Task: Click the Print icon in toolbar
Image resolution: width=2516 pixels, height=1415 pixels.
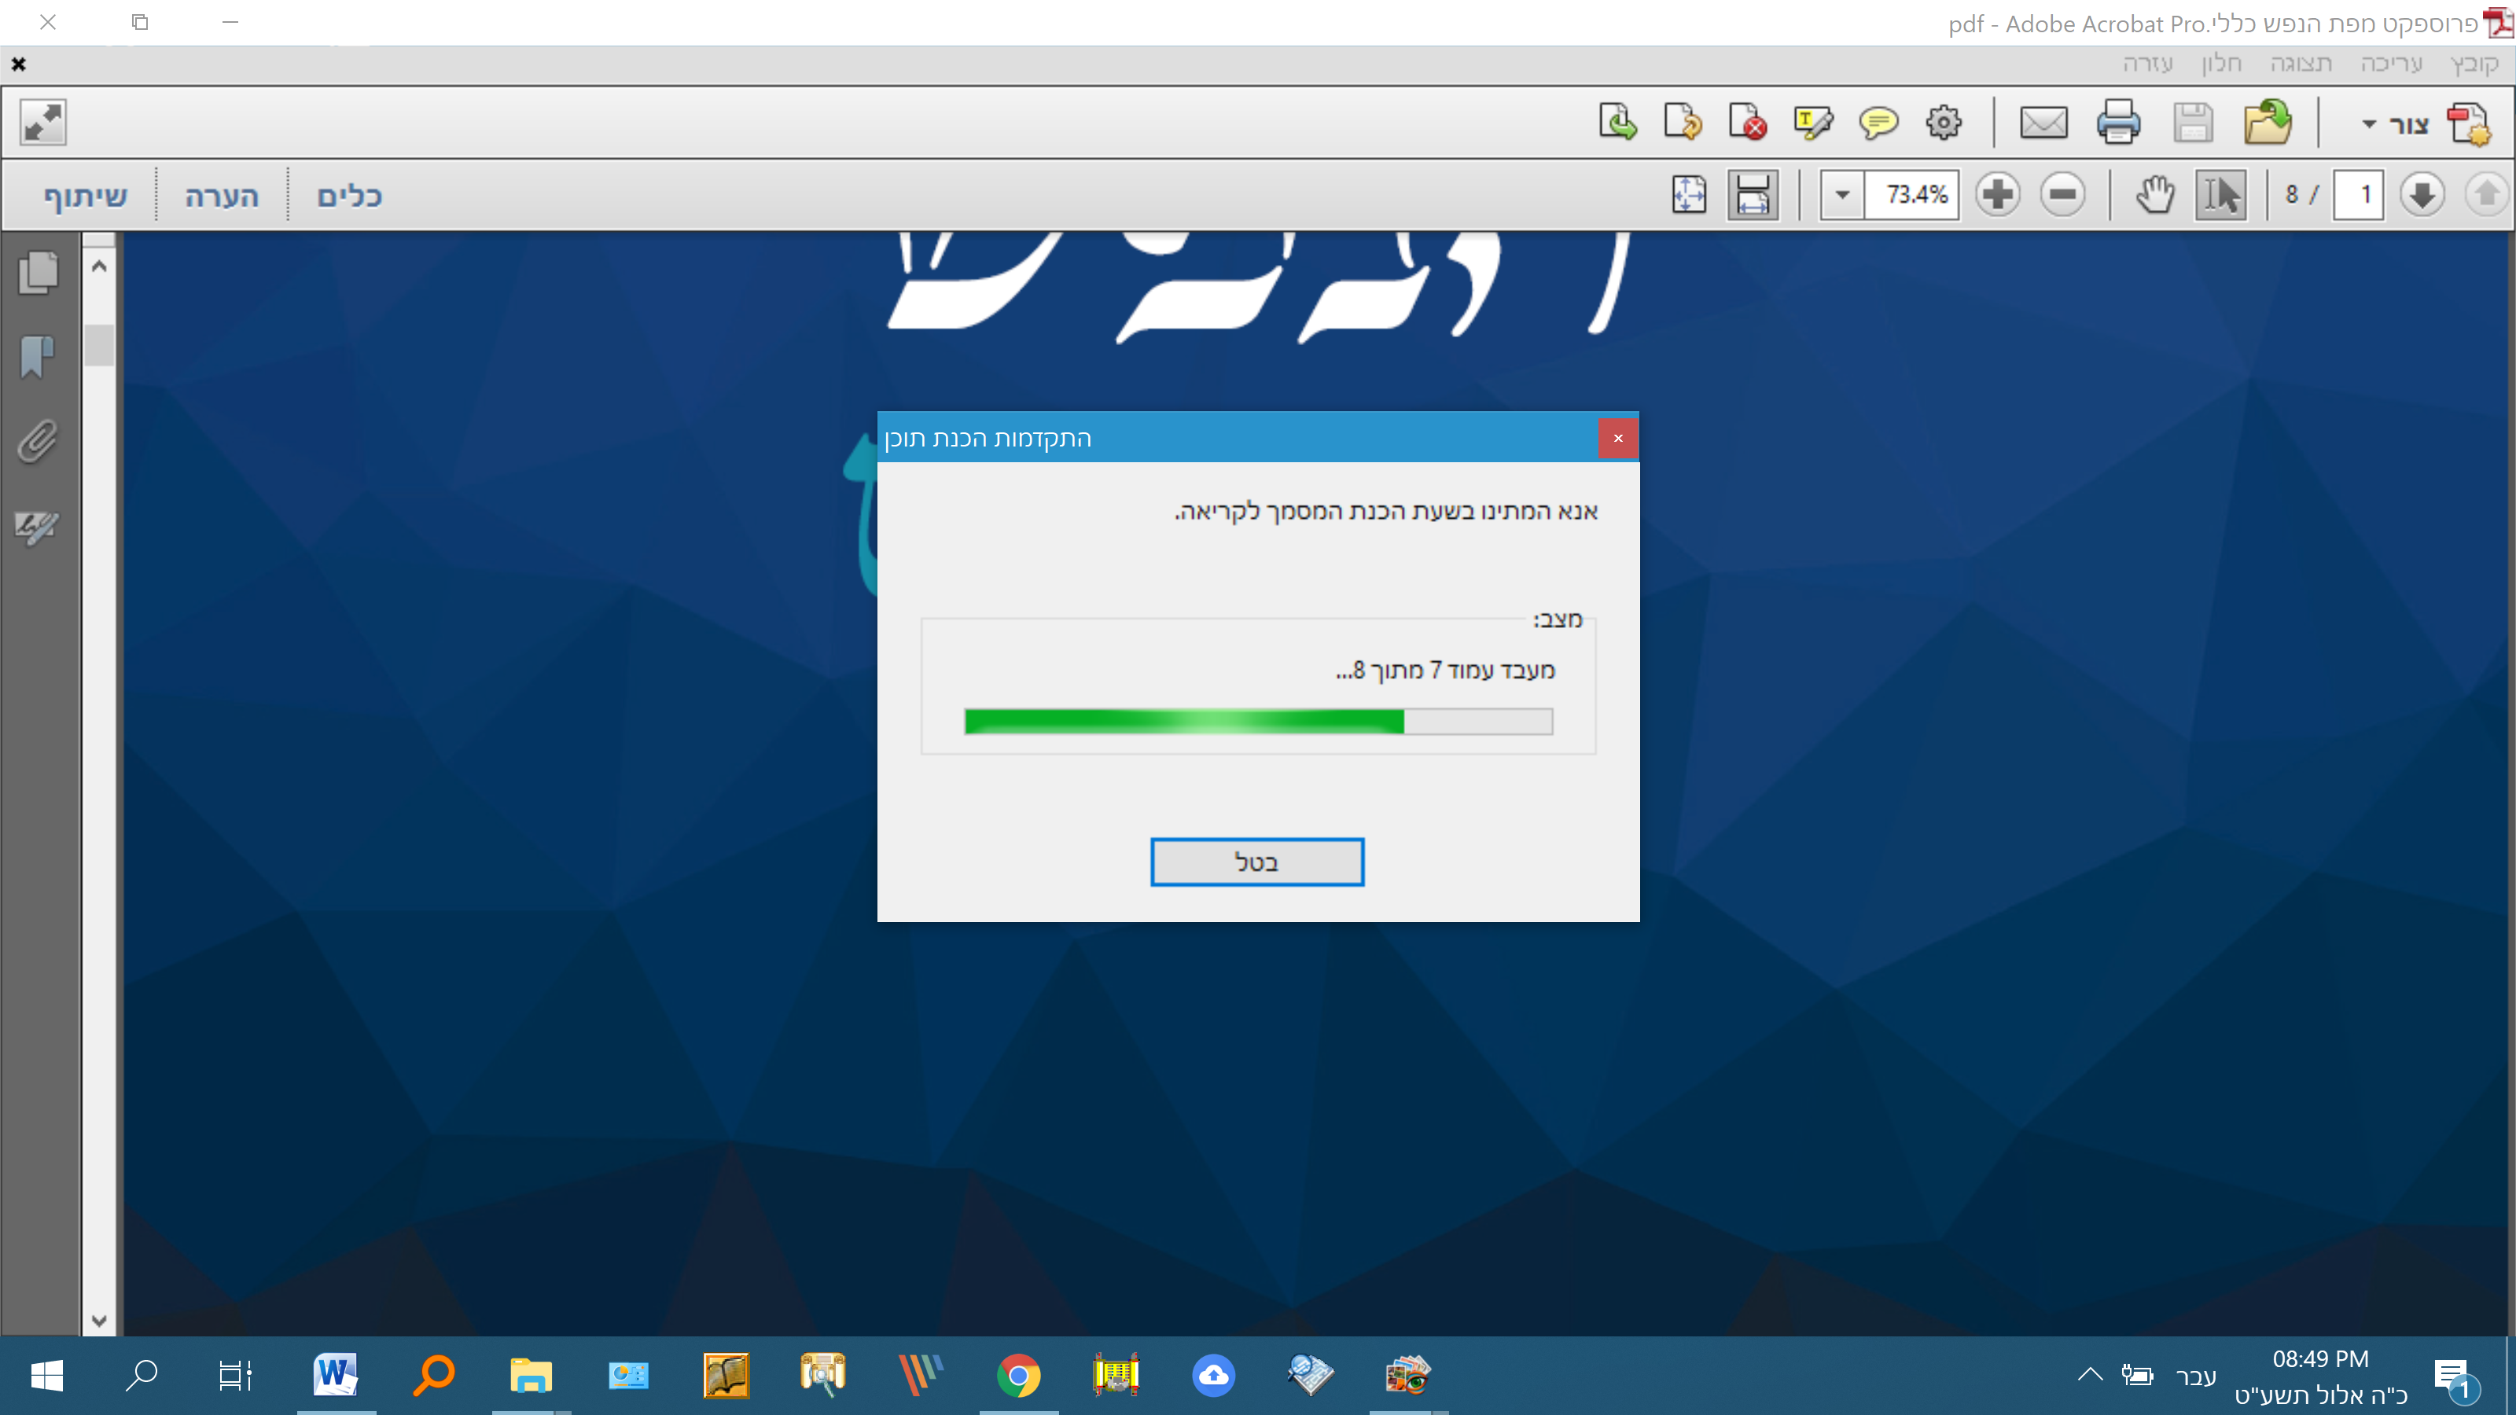Action: pos(2117,123)
